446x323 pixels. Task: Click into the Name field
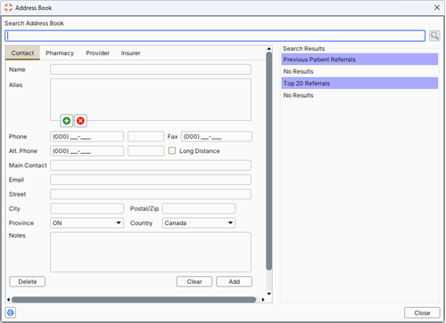pyautogui.click(x=151, y=69)
